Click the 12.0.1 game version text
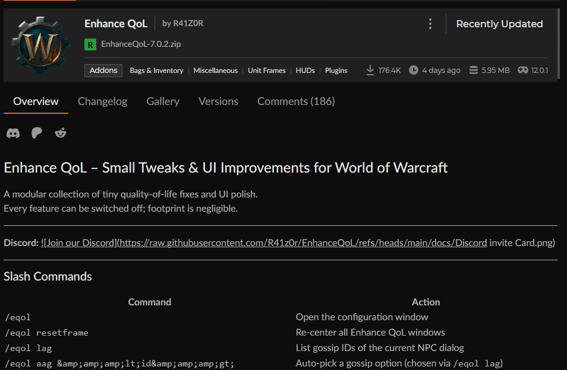567x370 pixels. coord(539,71)
